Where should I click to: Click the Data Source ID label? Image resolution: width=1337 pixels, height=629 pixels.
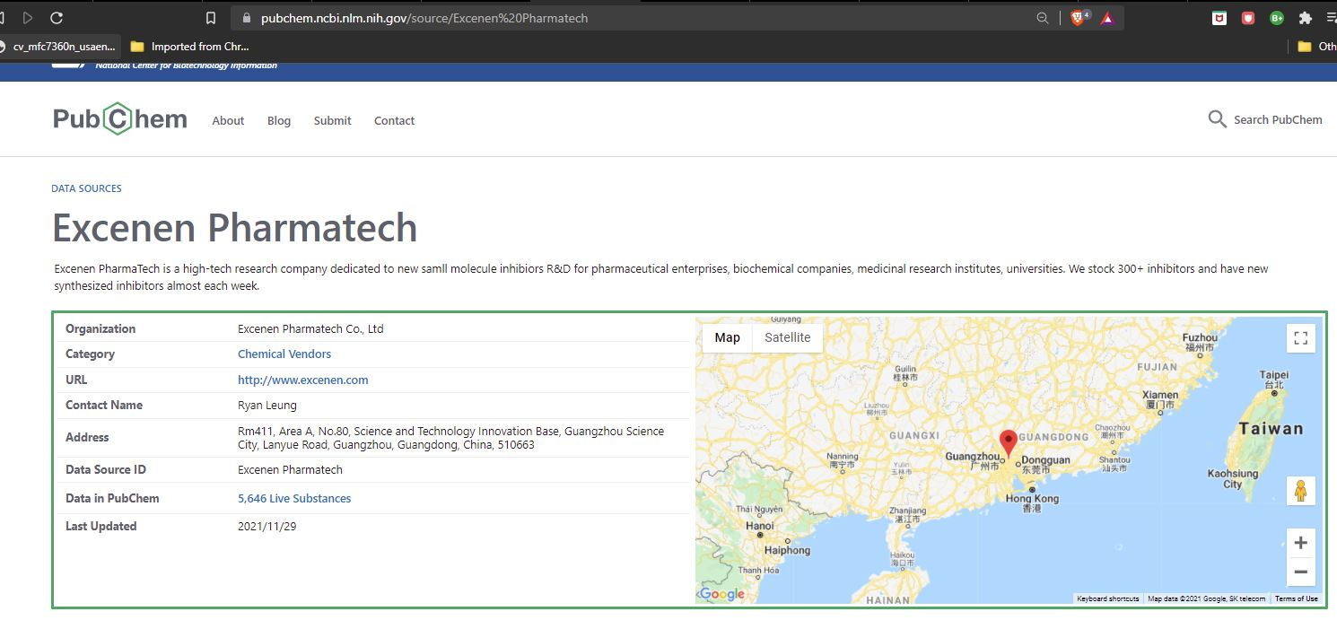click(106, 469)
